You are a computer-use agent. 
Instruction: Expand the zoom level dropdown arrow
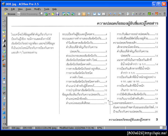point(123,14)
